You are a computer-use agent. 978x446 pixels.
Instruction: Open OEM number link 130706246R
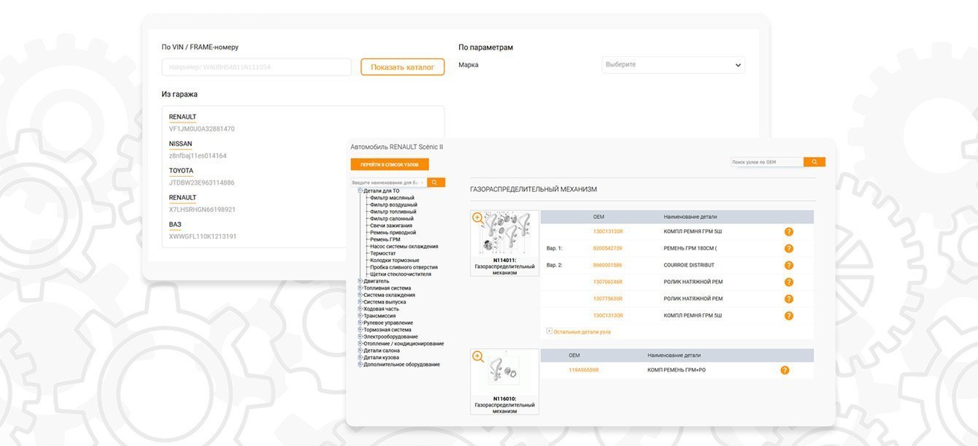[608, 282]
